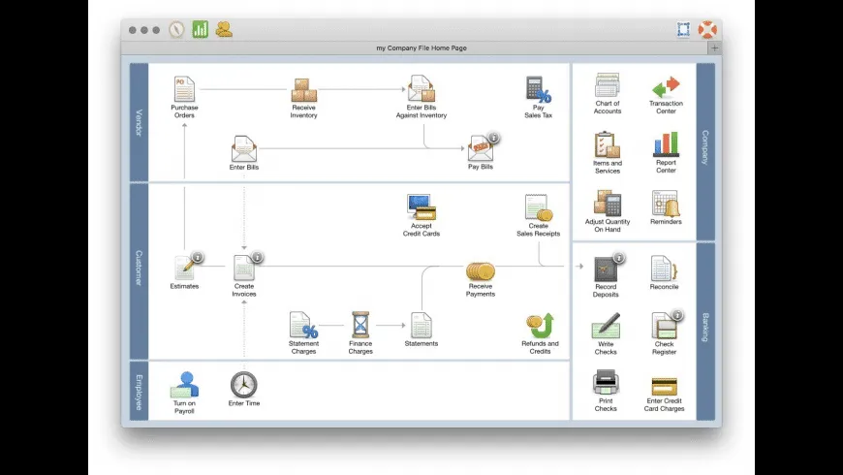Viewport: 843px width, 475px height.
Task: Click the compass toolbar icon
Action: [176, 29]
